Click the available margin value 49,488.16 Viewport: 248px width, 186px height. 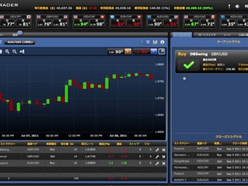199,8
